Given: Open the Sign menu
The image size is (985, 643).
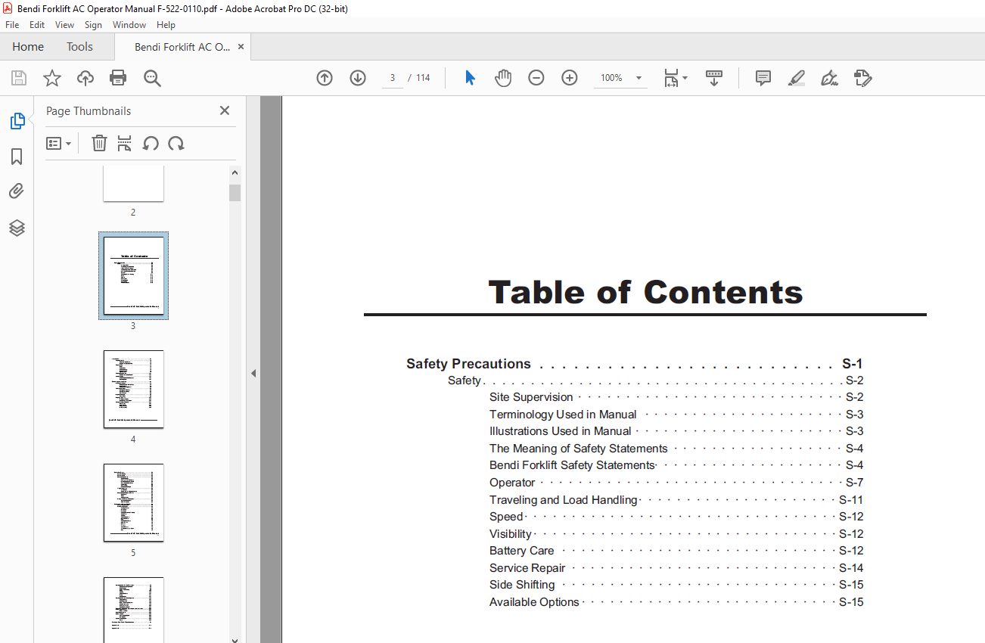Looking at the screenshot, I should pyautogui.click(x=93, y=25).
